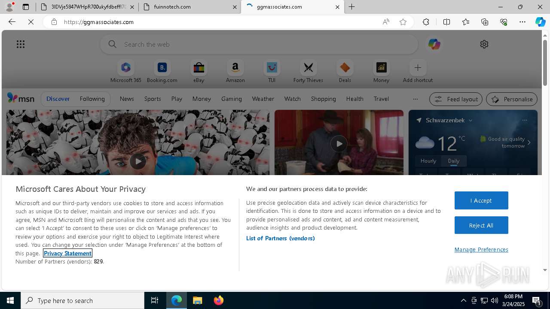Viewport: 550px width, 309px height.
Task: Open Task View on taskbar
Action: (155, 300)
